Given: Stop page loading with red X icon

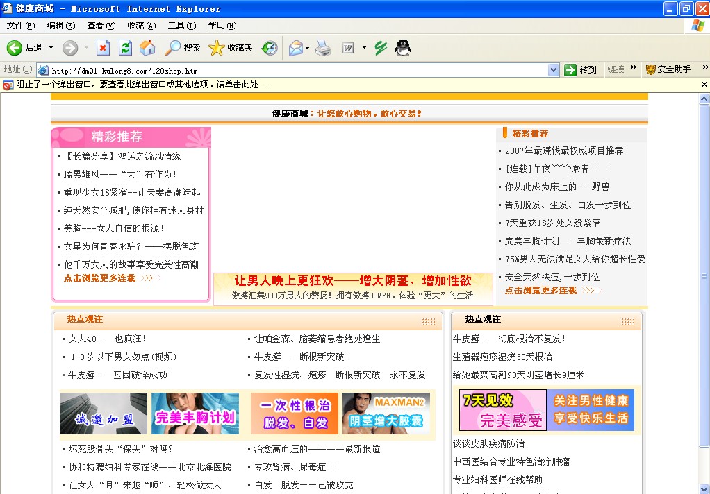Looking at the screenshot, I should click(x=104, y=47).
